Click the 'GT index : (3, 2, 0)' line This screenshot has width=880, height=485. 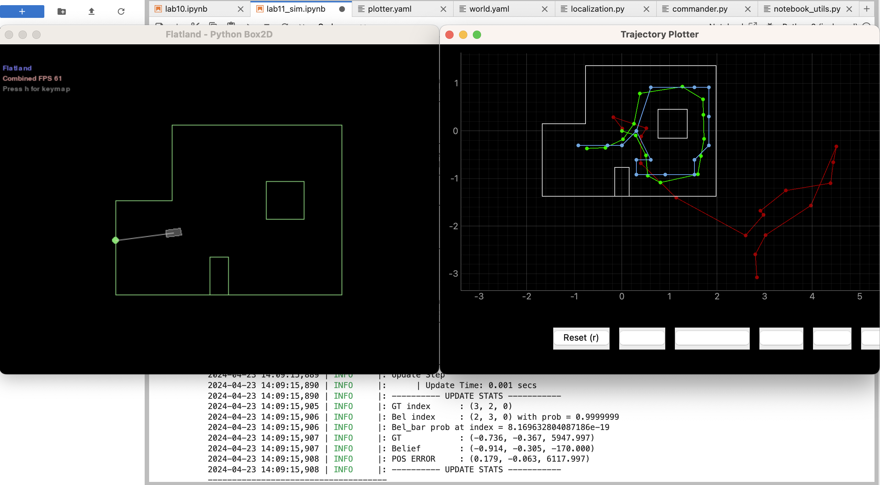452,406
